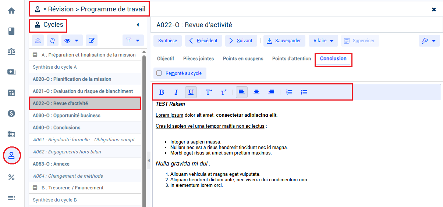The height and width of the screenshot is (207, 443).
Task: Open the filter dropdown in Cycles panel
Action: 133,40
